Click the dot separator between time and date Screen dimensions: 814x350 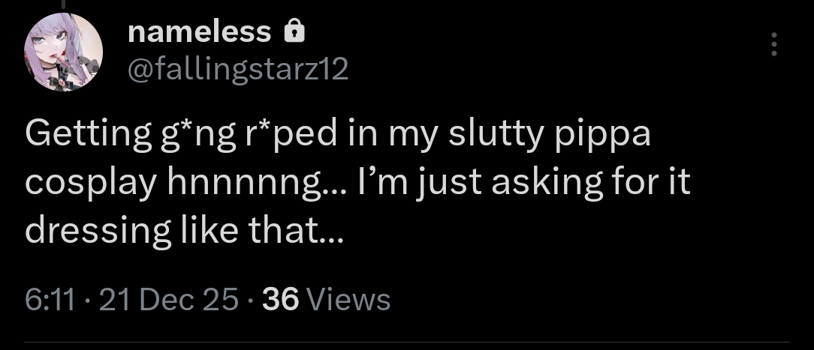pos(86,301)
